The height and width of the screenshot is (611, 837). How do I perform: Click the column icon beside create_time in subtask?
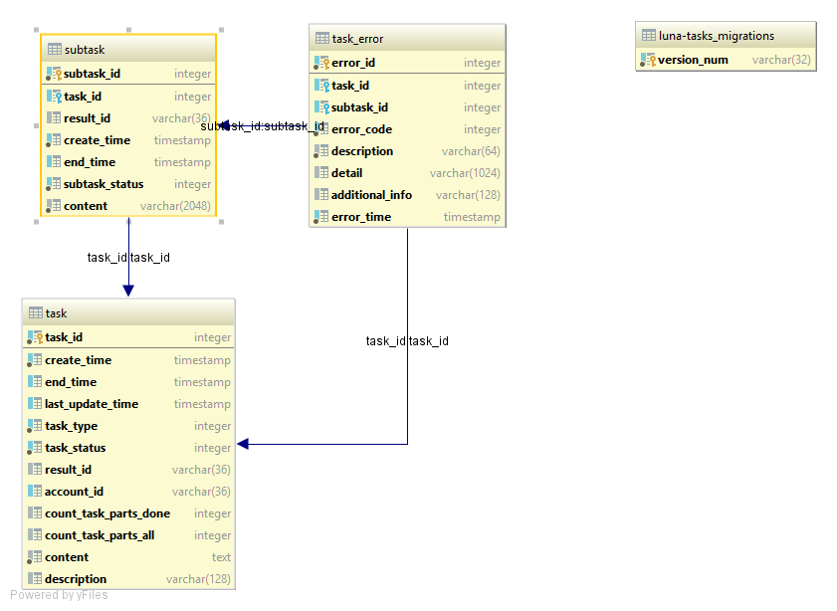pos(53,140)
